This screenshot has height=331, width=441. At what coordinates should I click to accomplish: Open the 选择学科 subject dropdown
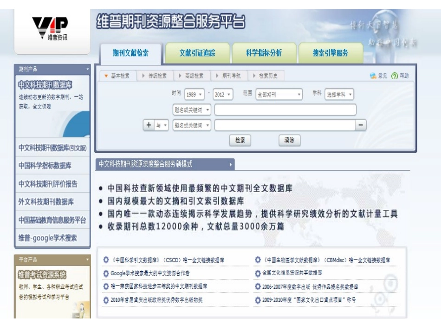point(339,95)
